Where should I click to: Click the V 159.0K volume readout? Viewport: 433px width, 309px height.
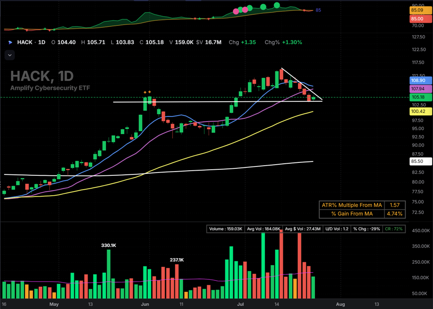tap(181, 42)
